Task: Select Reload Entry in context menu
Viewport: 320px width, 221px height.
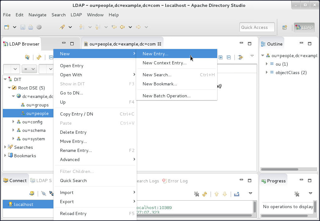Action: tap(95, 213)
